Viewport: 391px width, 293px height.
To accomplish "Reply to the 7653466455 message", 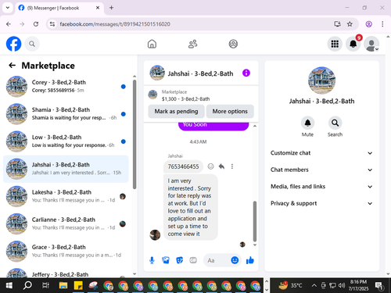I will [221, 166].
